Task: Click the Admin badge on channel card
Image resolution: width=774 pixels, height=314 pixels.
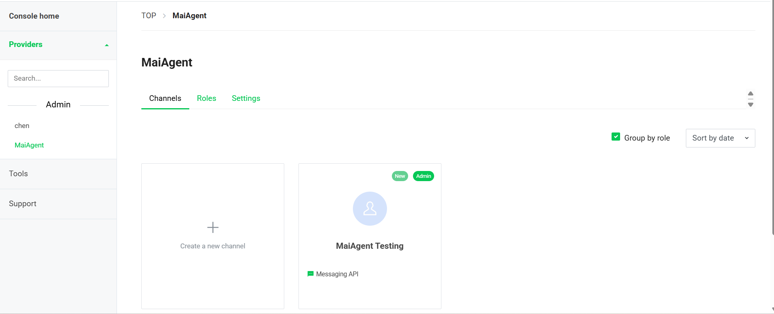Action: [x=423, y=176]
